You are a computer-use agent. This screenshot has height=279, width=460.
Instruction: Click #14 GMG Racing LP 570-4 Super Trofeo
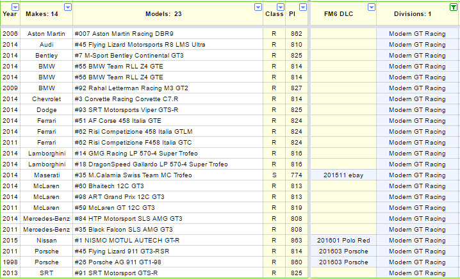[x=168, y=153]
